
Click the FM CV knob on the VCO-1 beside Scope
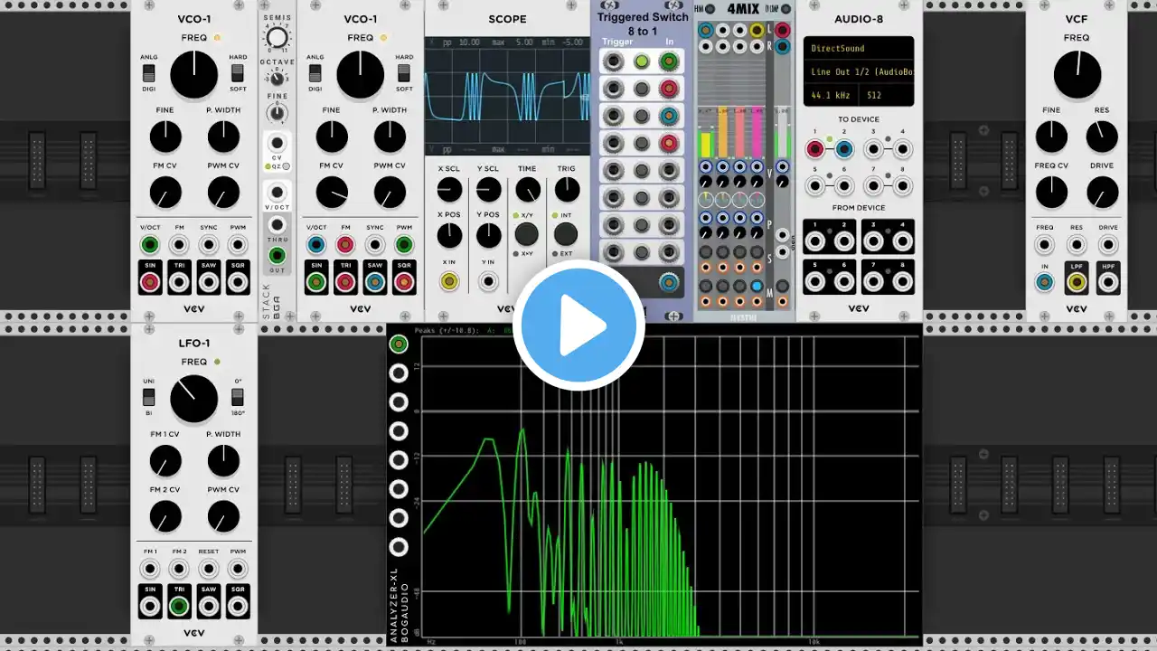[332, 192]
